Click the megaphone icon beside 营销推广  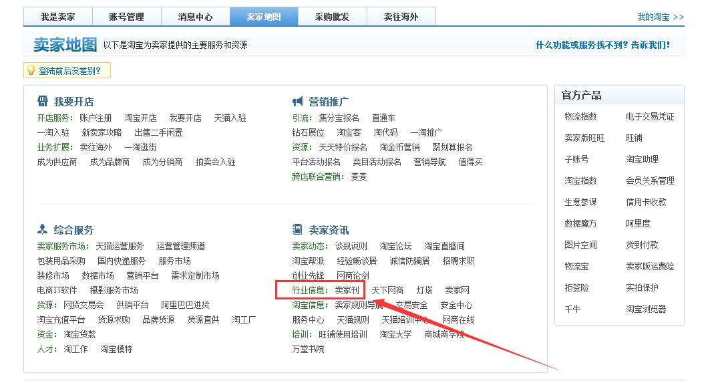click(x=298, y=101)
